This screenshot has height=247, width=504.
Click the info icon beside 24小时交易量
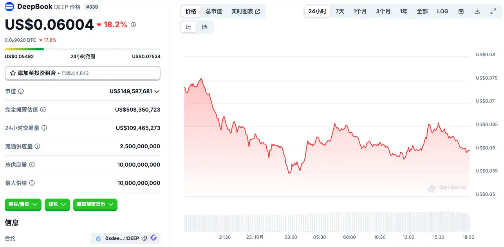44,128
